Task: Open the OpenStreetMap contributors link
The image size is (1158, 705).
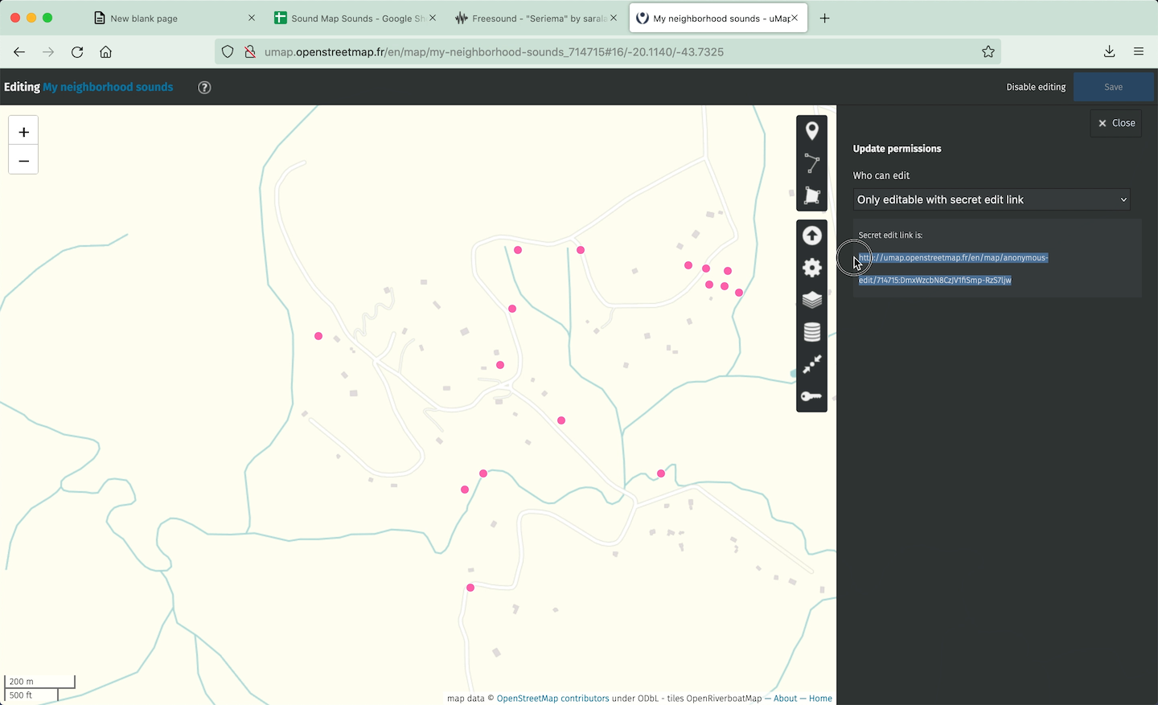Action: [552, 699]
